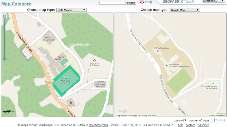227x127 pixels.
Task: Set number of maps to 1
Action: (212, 121)
